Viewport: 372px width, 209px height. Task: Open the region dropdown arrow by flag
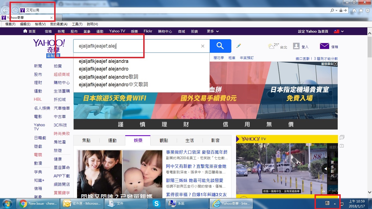342,32
